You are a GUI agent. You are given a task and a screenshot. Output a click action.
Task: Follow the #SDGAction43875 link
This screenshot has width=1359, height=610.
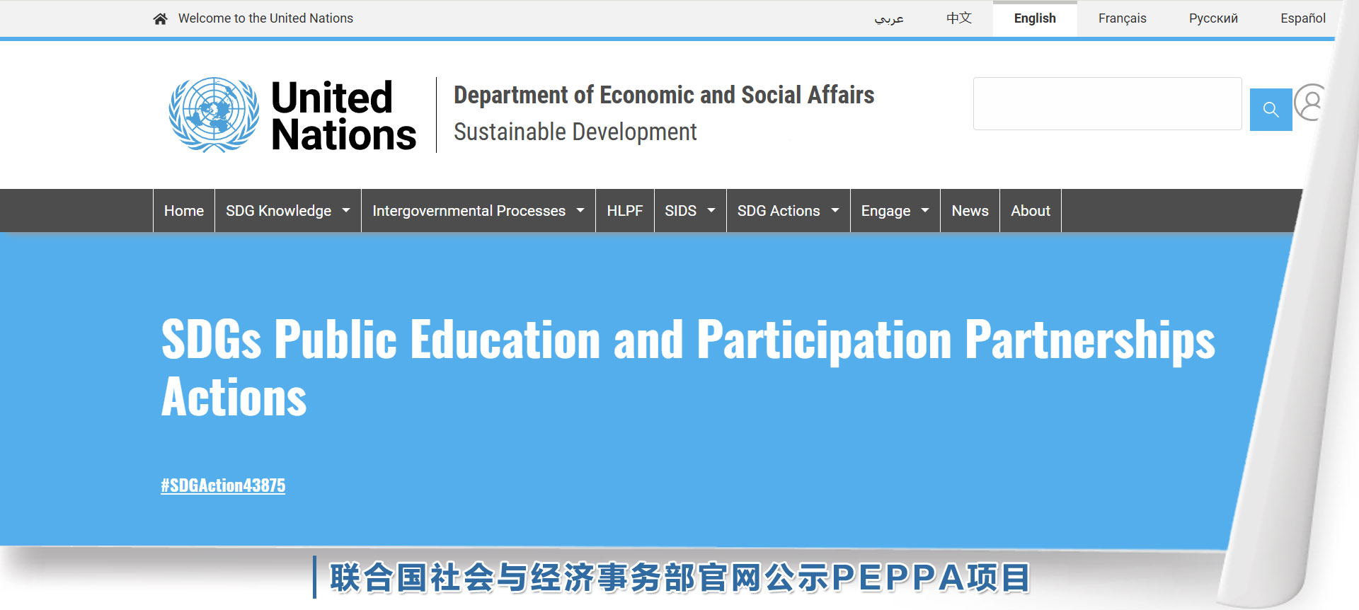tap(223, 485)
